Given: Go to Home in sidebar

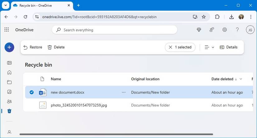Looking at the screenshot, I should 9,73.
